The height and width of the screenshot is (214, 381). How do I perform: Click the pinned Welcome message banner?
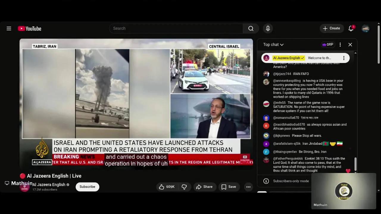click(305, 58)
